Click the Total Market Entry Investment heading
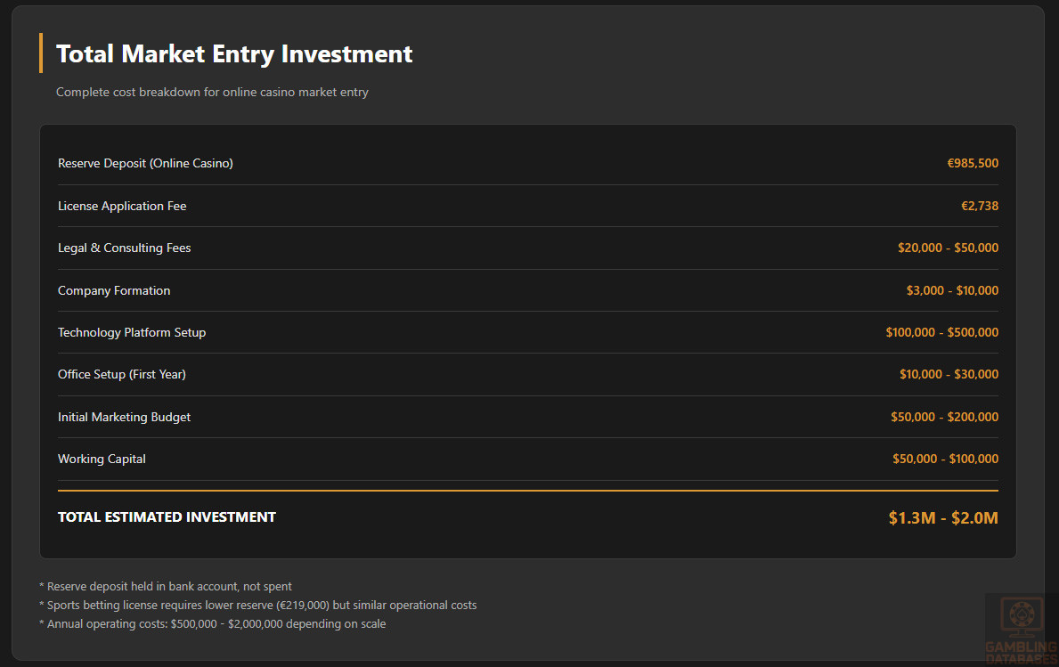Image resolution: width=1059 pixels, height=667 pixels. (234, 53)
